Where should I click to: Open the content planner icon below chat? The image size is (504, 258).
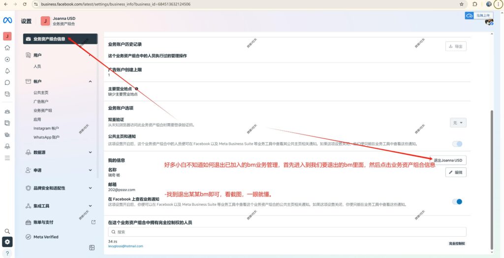(x=7, y=94)
